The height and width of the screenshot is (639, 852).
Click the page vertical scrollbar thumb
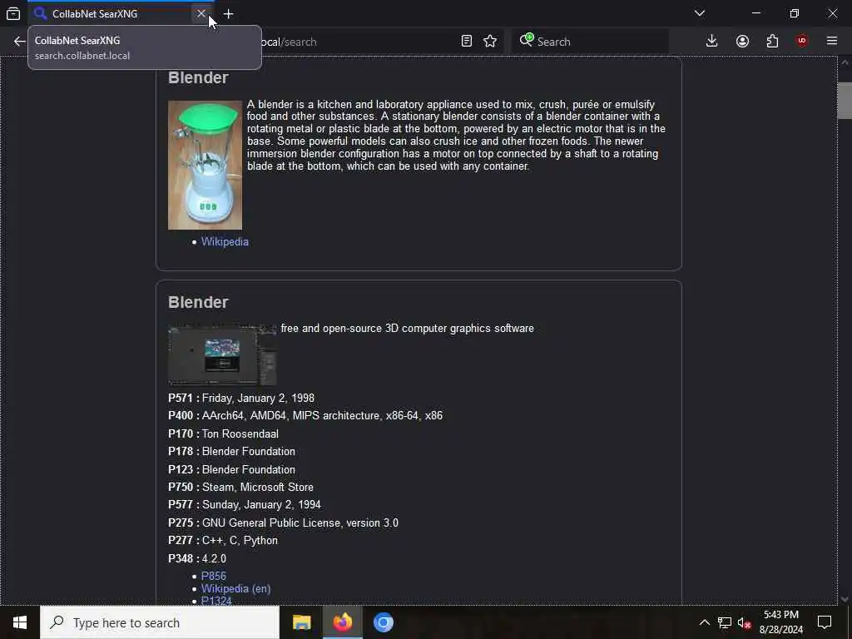845,101
